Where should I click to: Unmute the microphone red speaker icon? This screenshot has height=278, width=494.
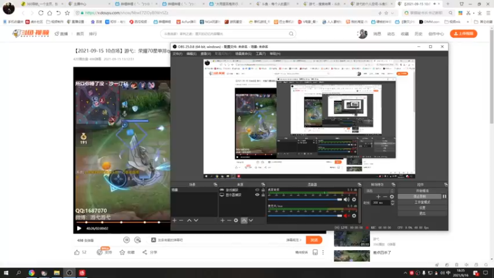coord(346,216)
